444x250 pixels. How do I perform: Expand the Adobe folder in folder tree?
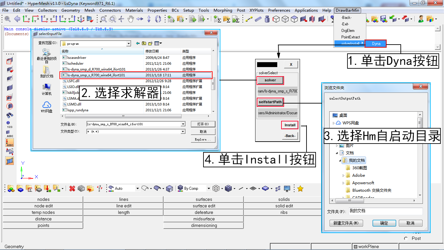click(x=344, y=175)
